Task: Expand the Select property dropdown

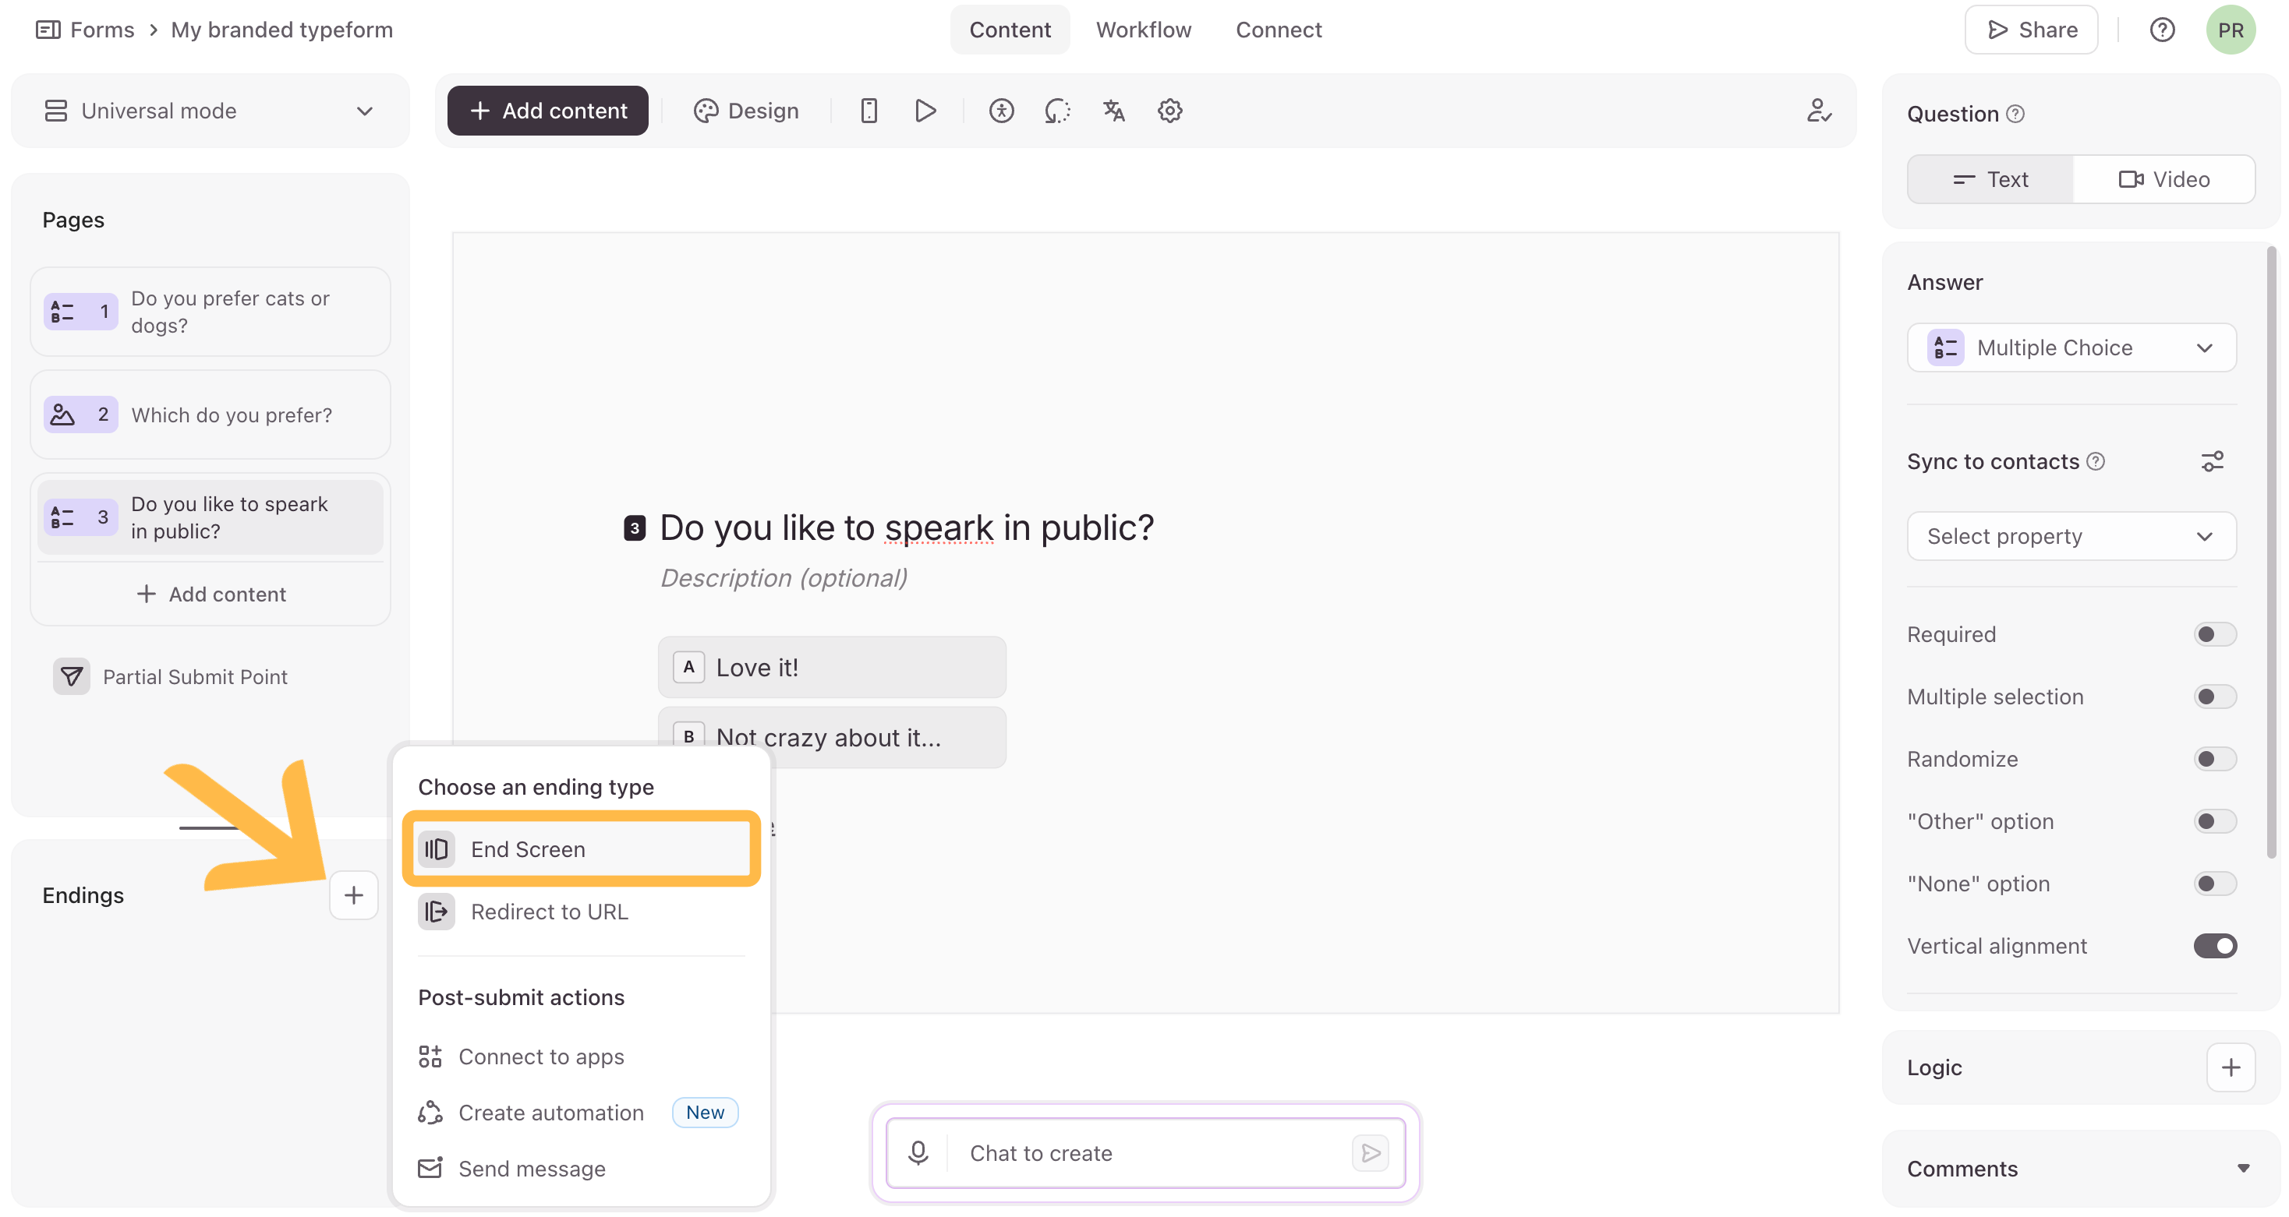Action: pyautogui.click(x=2071, y=537)
